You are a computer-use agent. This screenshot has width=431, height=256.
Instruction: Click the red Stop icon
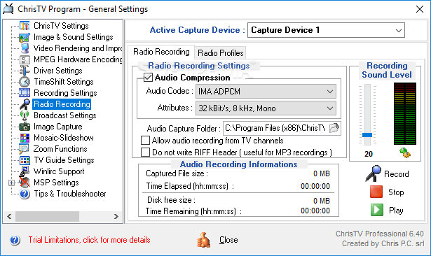[376, 192]
